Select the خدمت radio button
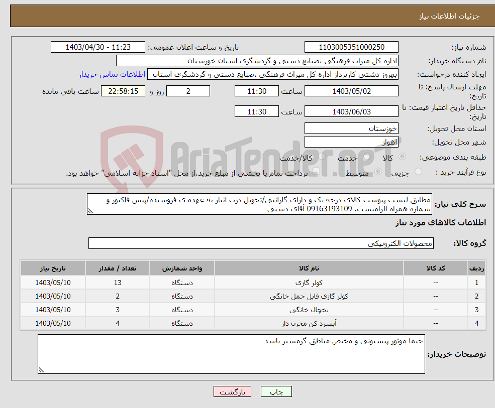 click(366, 157)
